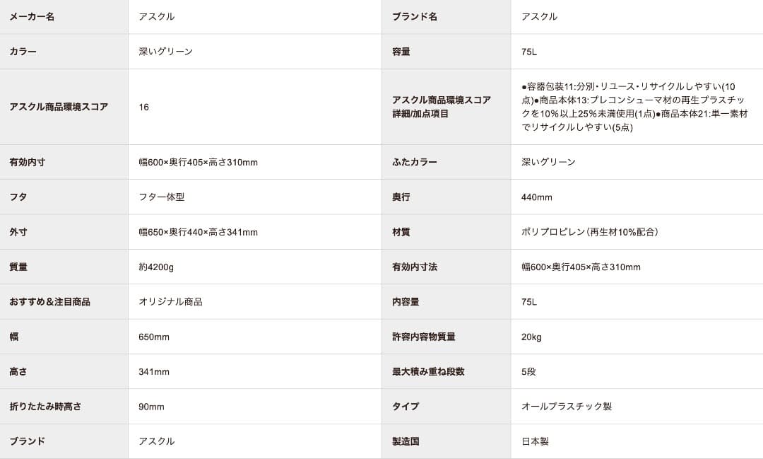Click 深いグリーン value beside カラー
Viewport: 763px width, 459px height.
[x=166, y=52]
